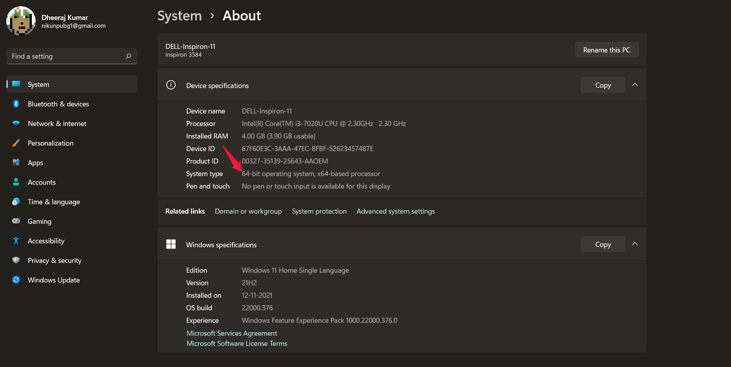The image size is (731, 367).
Task: Click the processor value Intel(R) Core(TM) i3-7020U
Action: 324,124
